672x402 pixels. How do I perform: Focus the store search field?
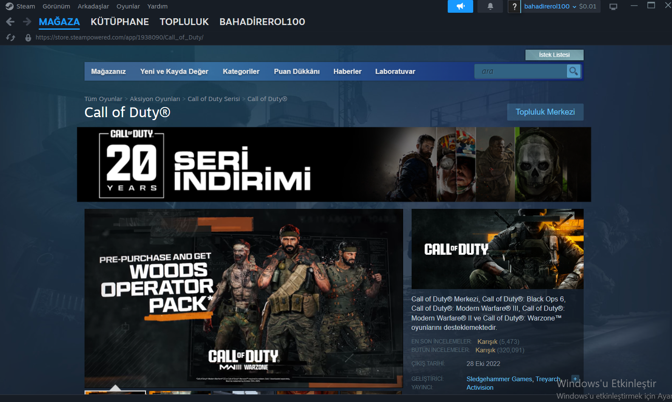pyautogui.click(x=521, y=71)
